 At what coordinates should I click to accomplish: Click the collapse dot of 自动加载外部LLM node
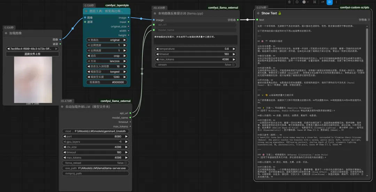click(62, 107)
